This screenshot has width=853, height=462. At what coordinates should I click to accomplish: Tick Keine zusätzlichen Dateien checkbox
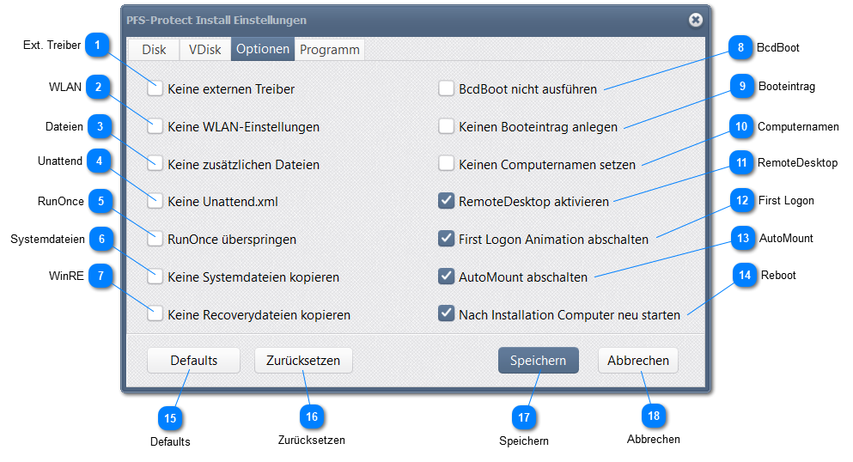click(155, 164)
